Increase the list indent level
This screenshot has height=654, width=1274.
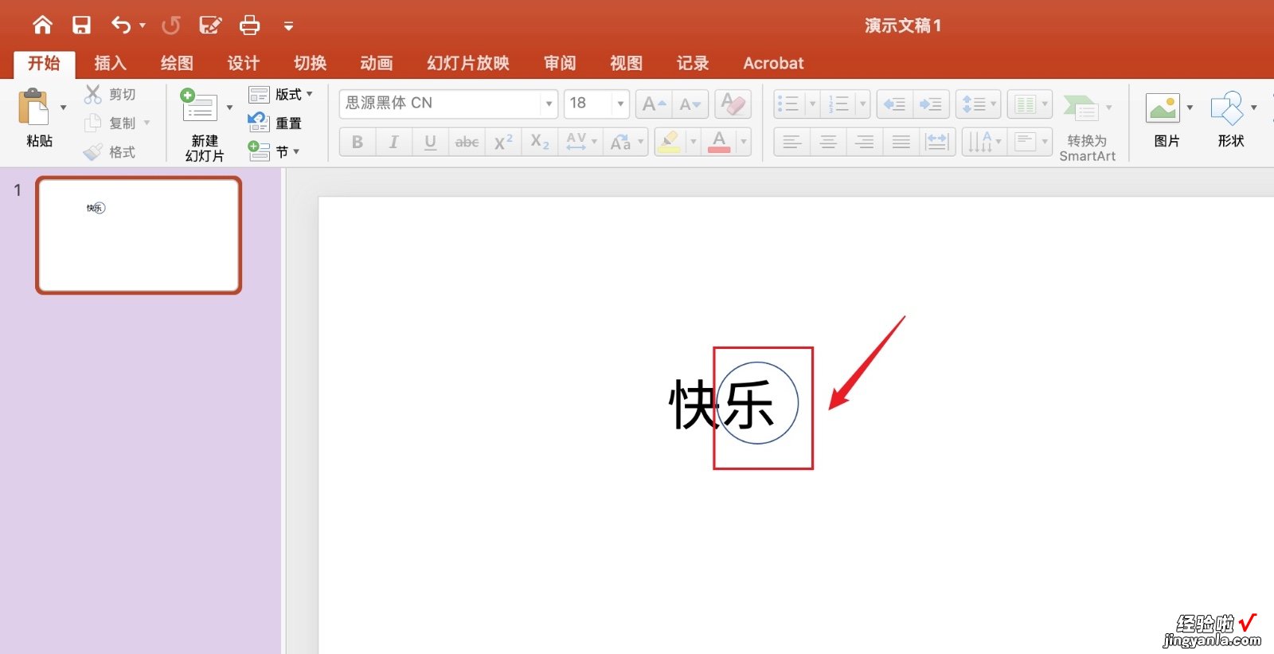pyautogui.click(x=931, y=104)
